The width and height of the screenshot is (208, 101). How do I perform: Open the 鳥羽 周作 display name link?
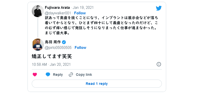[x=53, y=42]
